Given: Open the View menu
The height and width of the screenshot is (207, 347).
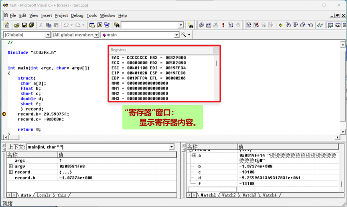Looking at the screenshot, I should 34,16.
